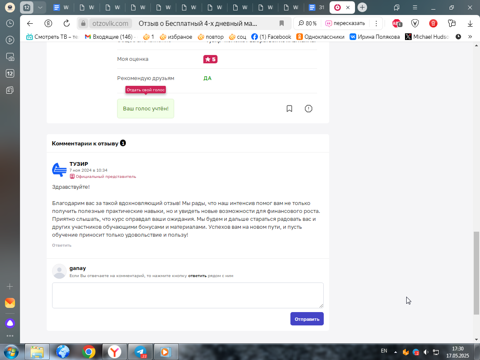Click the ganay user avatar
The width and height of the screenshot is (480, 360).
pos(59,271)
